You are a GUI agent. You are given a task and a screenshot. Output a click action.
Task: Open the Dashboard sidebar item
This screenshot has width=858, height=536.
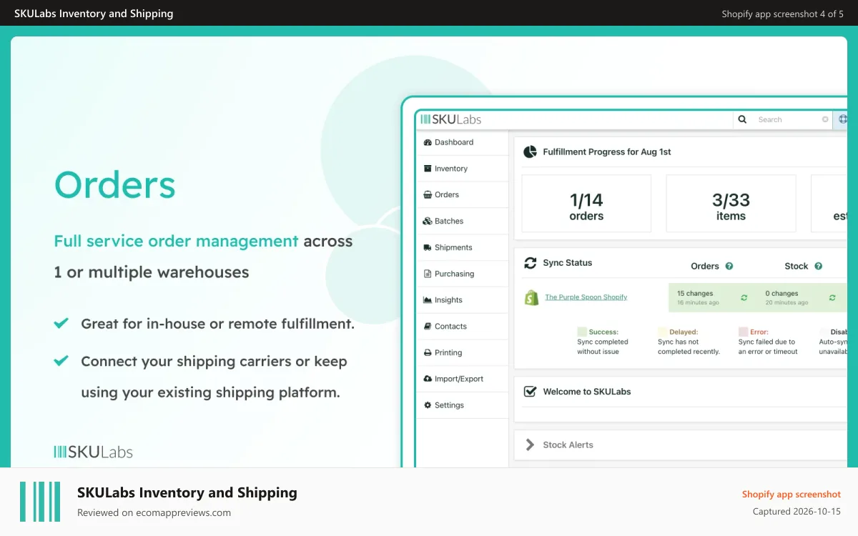pyautogui.click(x=463, y=142)
